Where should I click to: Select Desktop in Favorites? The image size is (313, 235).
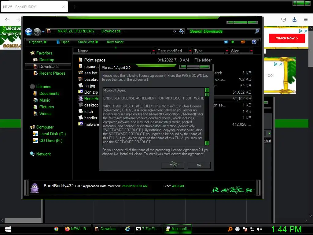46,60
